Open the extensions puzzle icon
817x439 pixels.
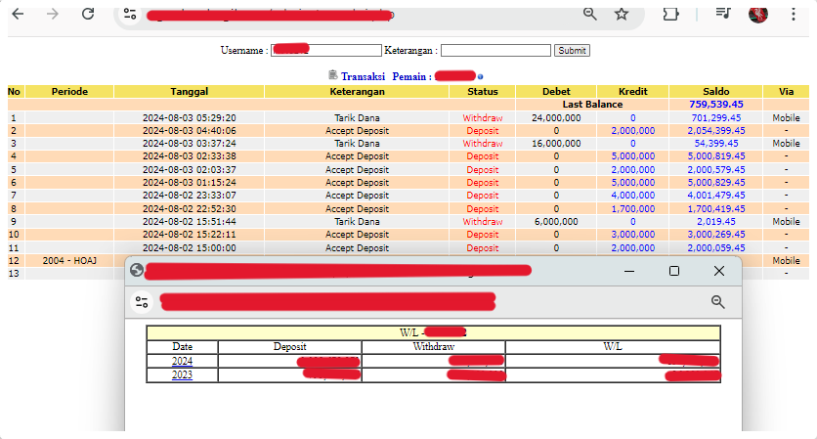point(671,14)
